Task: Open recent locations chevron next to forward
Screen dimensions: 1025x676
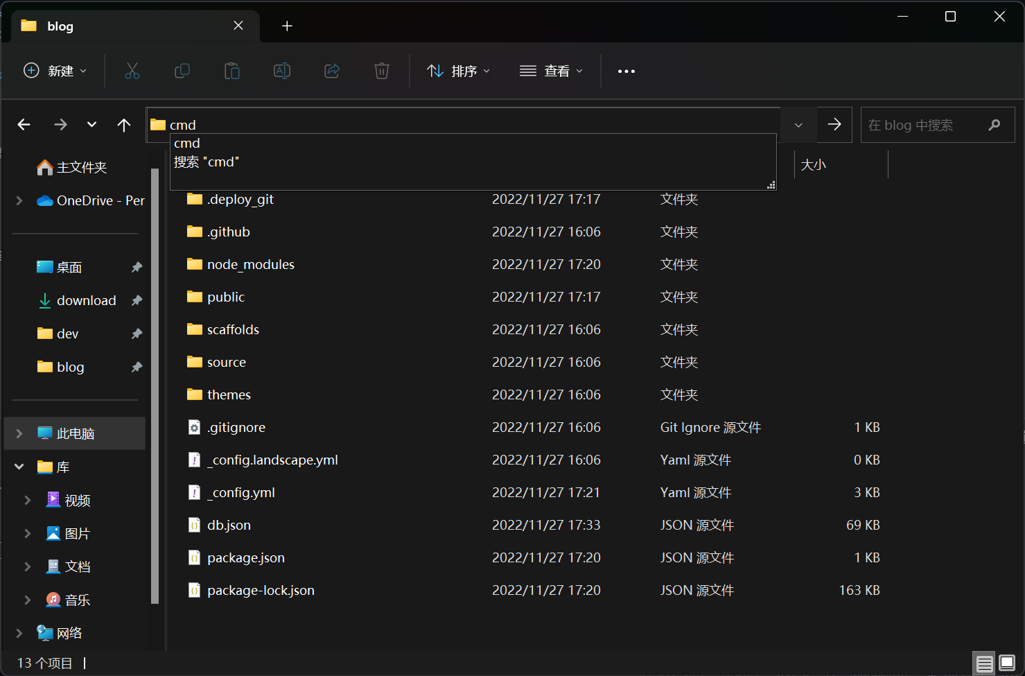Action: click(91, 125)
